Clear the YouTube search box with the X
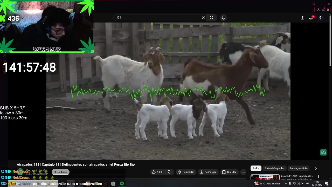 (x=203, y=18)
